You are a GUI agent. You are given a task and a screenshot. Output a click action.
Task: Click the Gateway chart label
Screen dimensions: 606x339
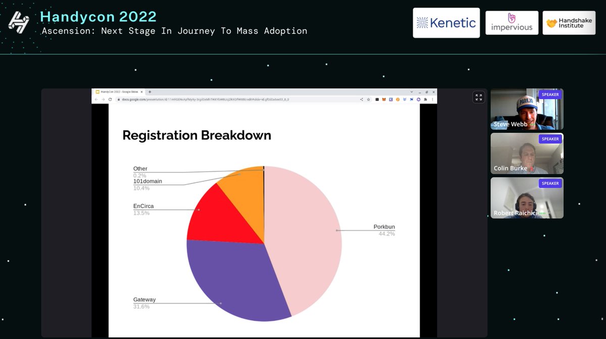[144, 300]
